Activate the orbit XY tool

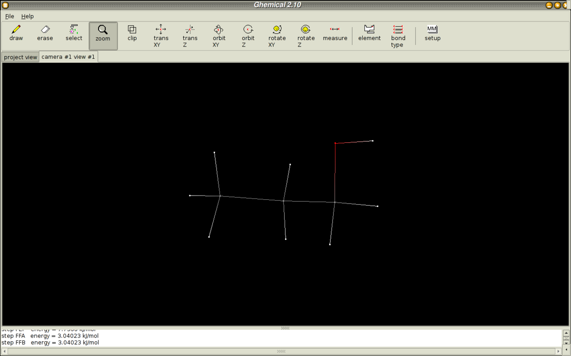coord(219,36)
